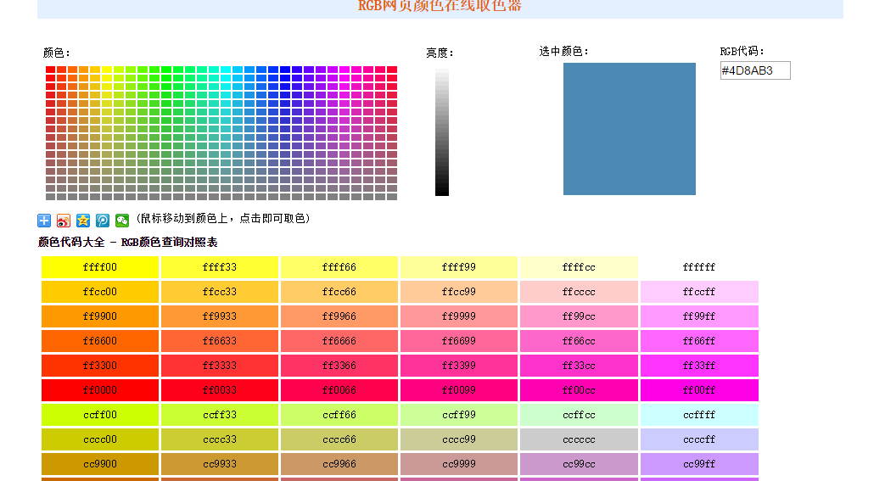
Task: Select the ff0033 color cell
Action: 220,390
